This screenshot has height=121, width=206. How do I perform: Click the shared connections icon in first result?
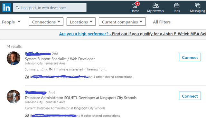click(x=27, y=77)
